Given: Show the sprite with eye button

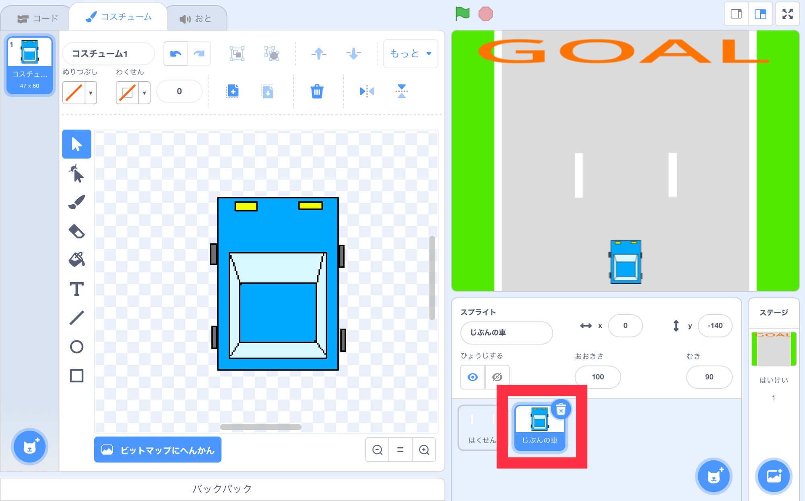Looking at the screenshot, I should coord(473,377).
